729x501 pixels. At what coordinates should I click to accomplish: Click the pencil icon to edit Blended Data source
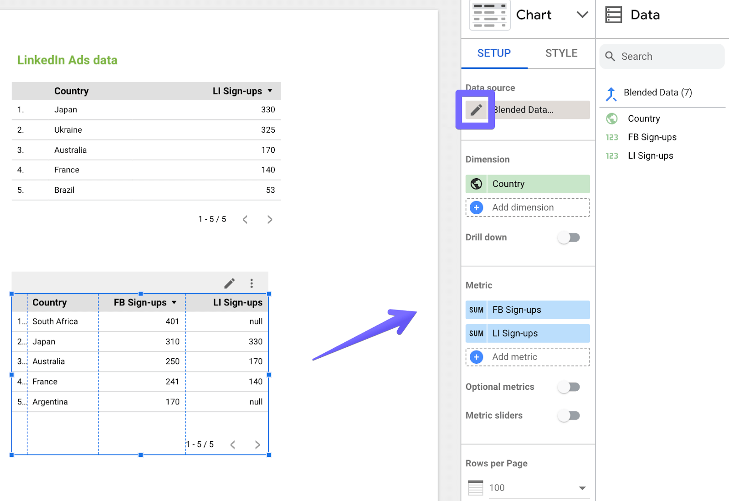[x=476, y=110]
